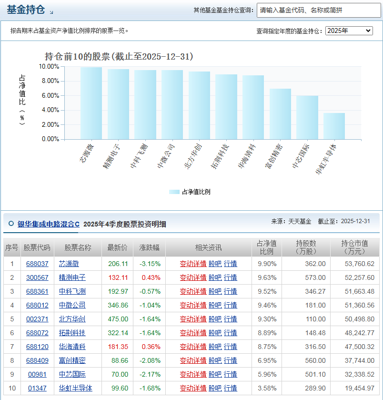Image resolution: width=383 pixels, height=400 pixels.
Task: Click the fund code search input field
Action: pyautogui.click(x=319, y=10)
